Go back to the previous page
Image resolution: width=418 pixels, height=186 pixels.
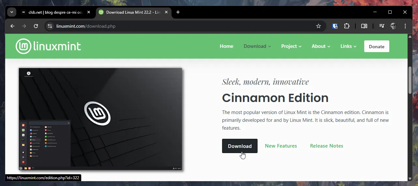click(12, 26)
